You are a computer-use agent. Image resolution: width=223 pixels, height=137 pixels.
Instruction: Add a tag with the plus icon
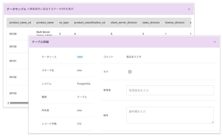click(x=130, y=72)
